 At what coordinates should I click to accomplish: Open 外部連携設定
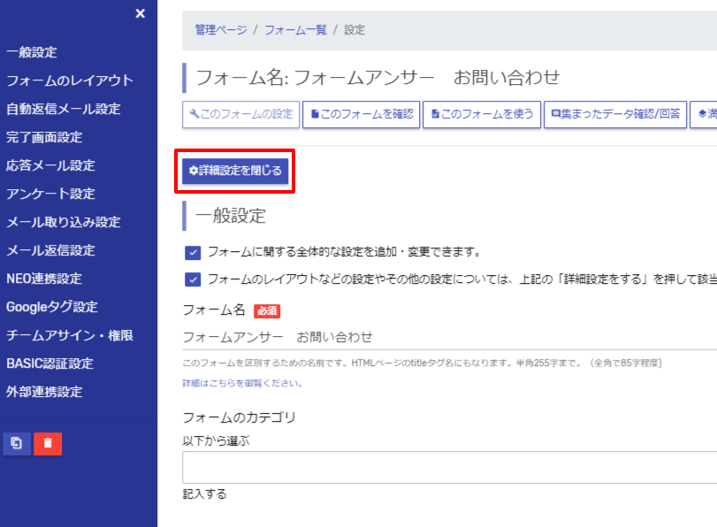(x=44, y=392)
